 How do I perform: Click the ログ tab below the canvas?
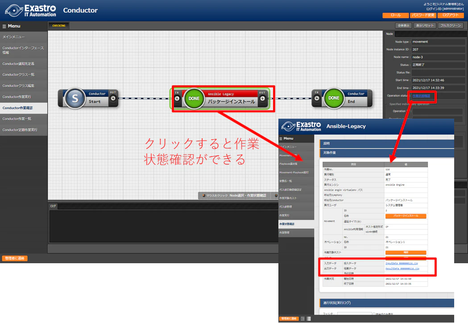pos(53,206)
